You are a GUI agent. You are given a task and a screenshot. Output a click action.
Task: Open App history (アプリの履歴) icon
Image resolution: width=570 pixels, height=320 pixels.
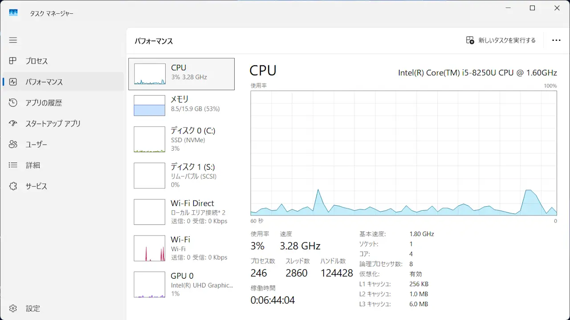[x=13, y=103]
